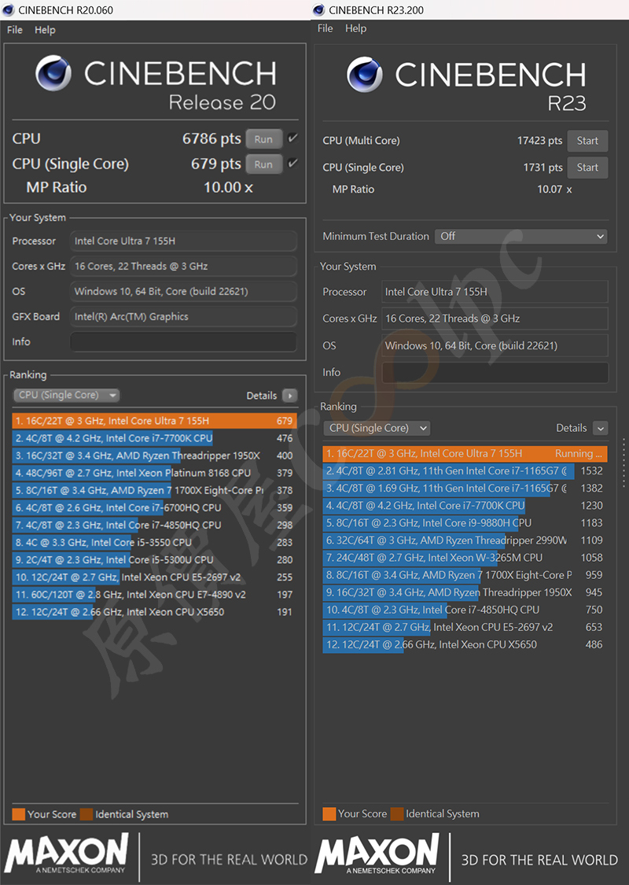This screenshot has width=629, height=885.
Task: Click the R23 OS field showing Windows 10
Action: point(495,345)
